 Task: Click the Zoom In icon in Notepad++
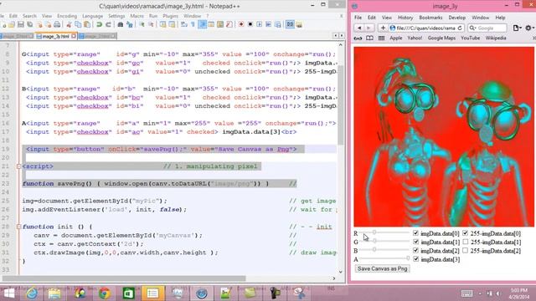click(x=142, y=24)
